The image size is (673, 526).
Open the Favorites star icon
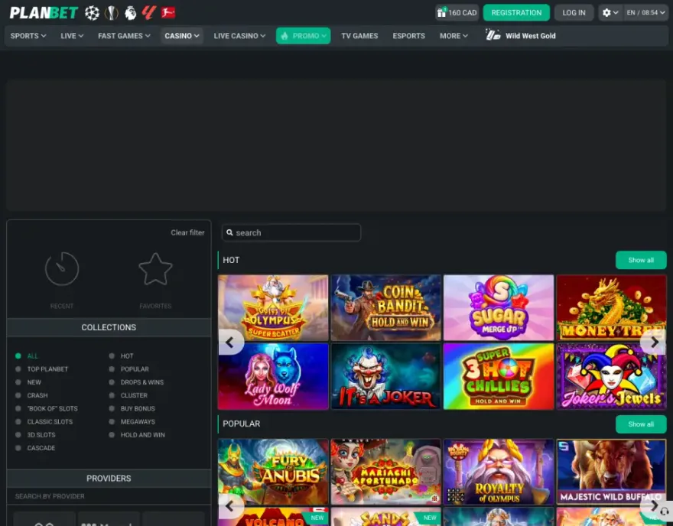point(155,269)
